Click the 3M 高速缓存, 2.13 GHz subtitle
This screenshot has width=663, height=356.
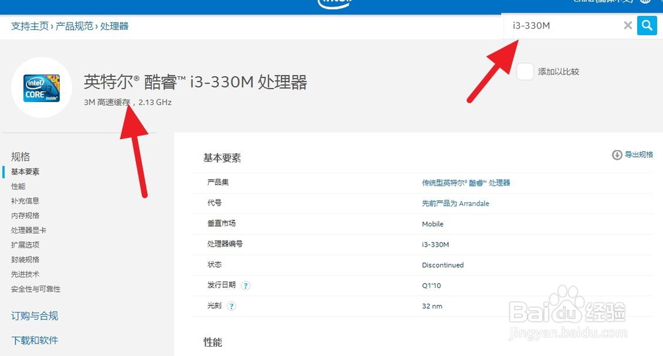[128, 102]
